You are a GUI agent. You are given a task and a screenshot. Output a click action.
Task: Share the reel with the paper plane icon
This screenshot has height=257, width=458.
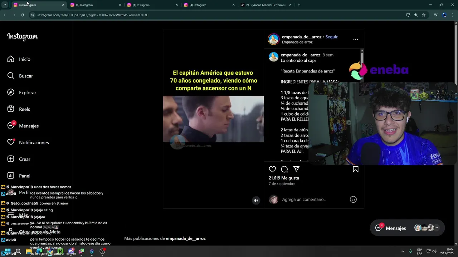click(x=296, y=169)
